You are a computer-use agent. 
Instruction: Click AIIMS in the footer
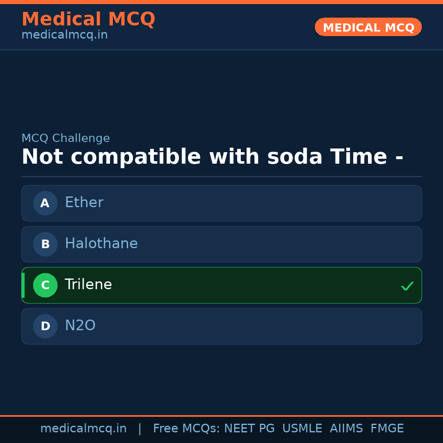click(346, 429)
